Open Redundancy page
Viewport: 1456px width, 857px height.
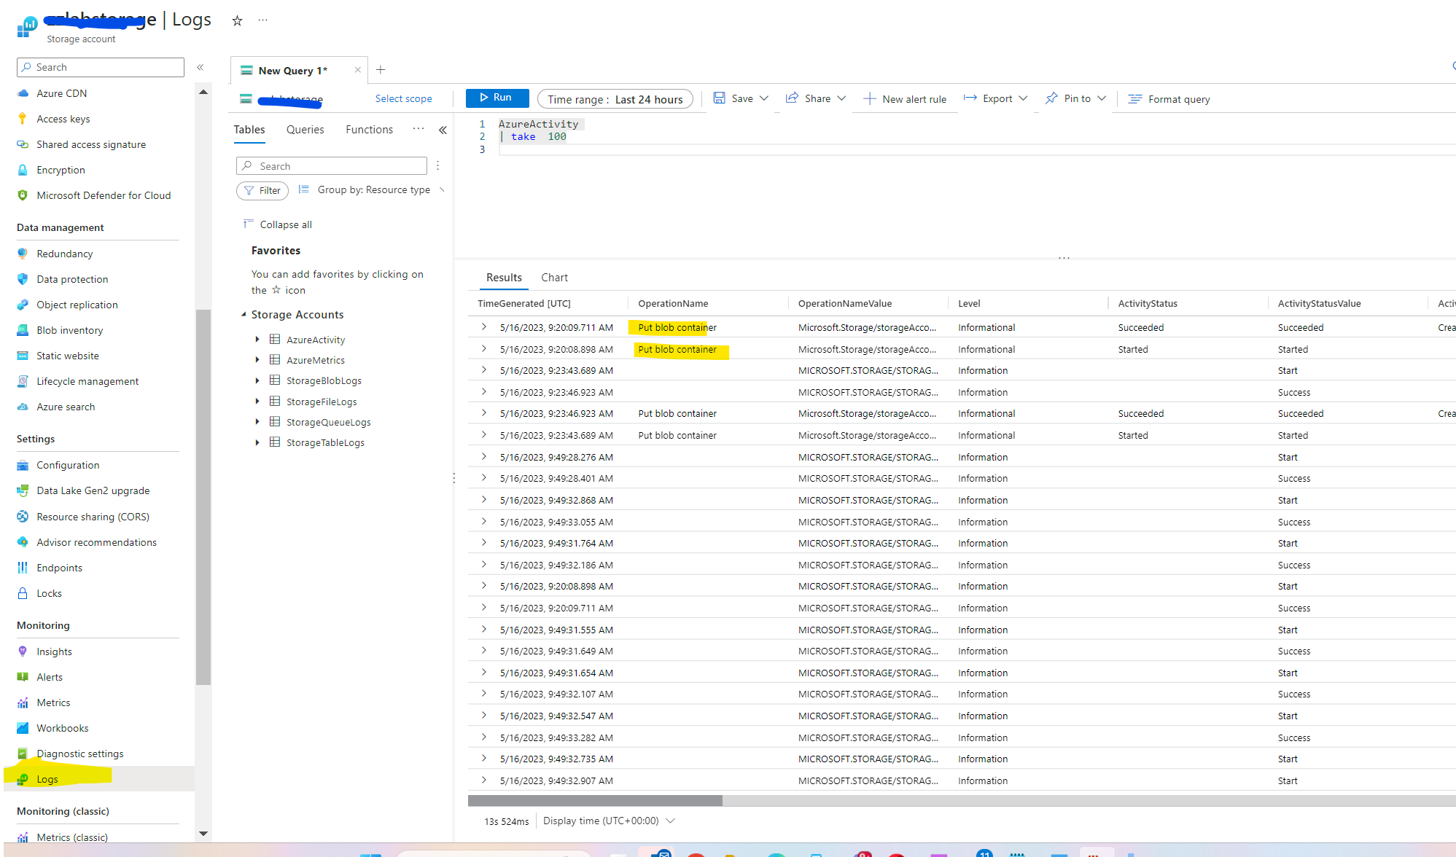[64, 254]
